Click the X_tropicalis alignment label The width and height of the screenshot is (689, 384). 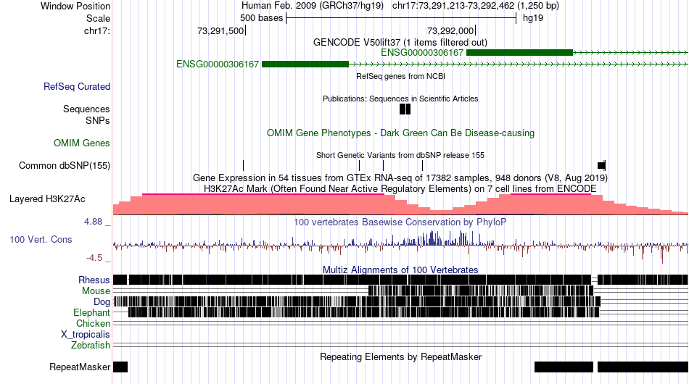[x=86, y=335]
